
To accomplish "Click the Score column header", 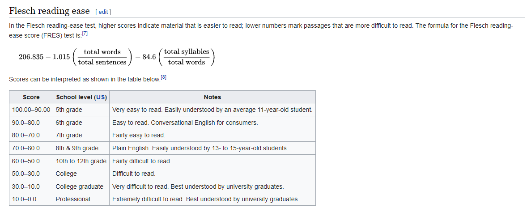I will click(31, 97).
